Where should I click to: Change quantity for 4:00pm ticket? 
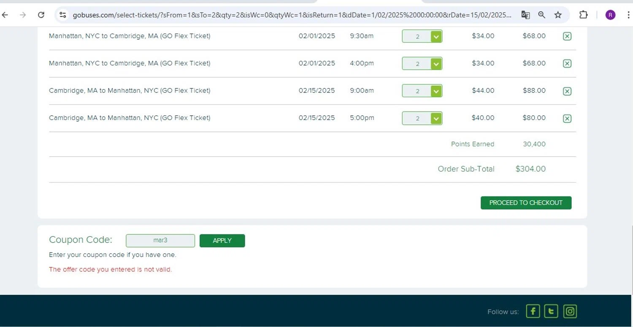tap(422, 63)
